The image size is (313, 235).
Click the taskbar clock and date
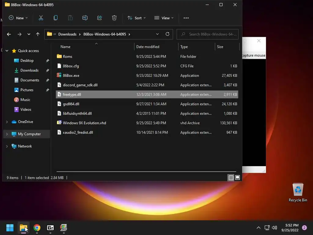coord(290,228)
